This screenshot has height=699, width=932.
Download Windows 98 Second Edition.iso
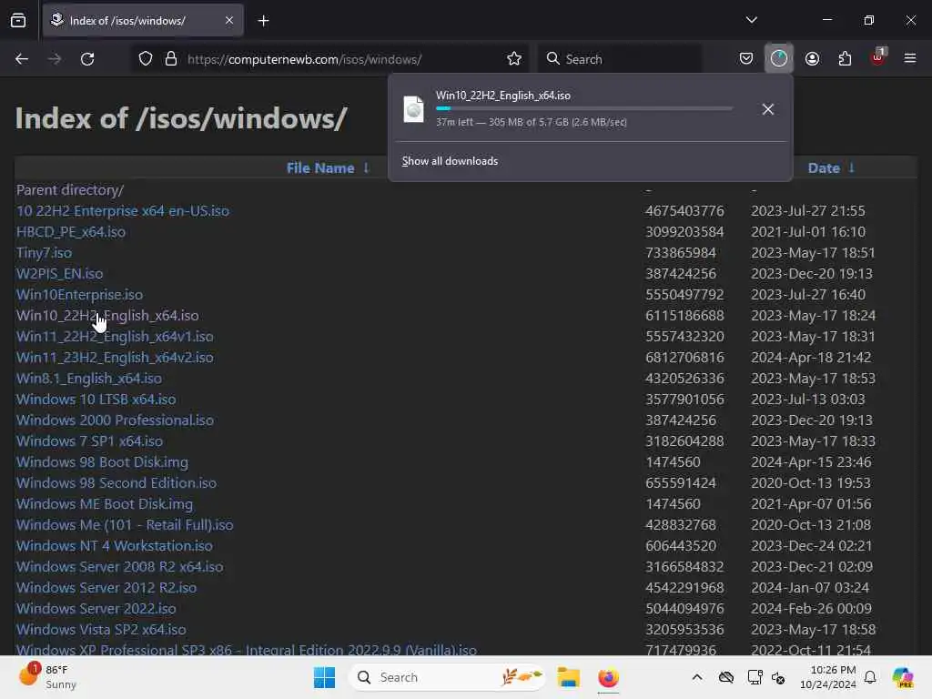[x=116, y=482]
